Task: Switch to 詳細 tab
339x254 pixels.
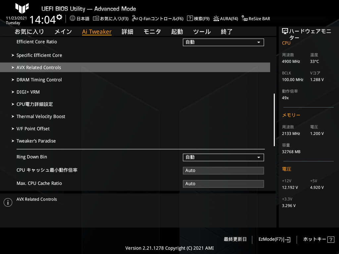Action: (127, 32)
